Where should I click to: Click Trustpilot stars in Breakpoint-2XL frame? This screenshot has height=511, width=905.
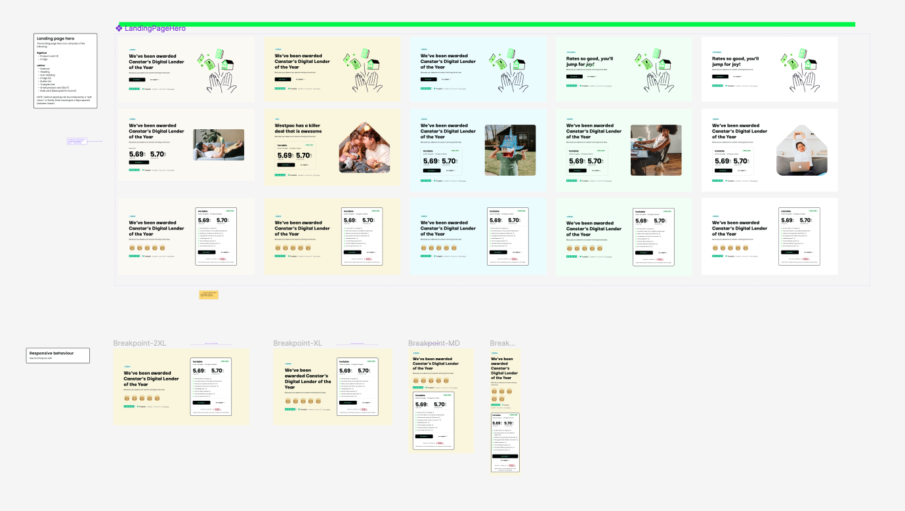[x=129, y=406]
